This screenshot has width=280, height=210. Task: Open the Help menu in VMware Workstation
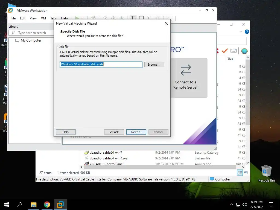click(64, 18)
